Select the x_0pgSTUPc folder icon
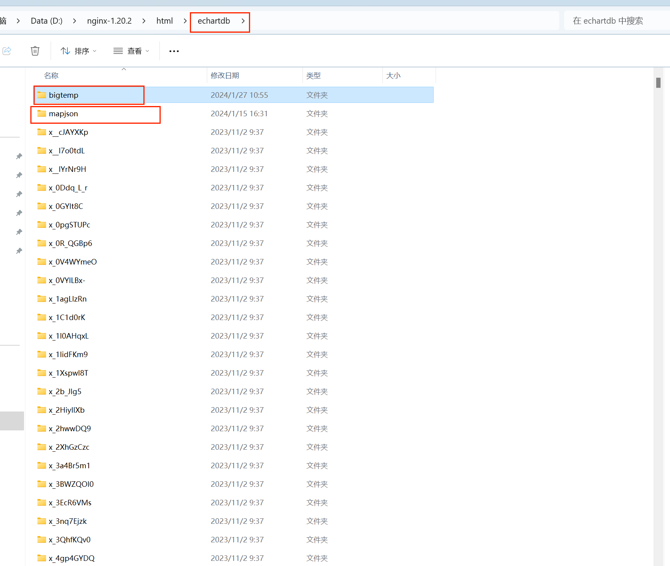 coord(42,225)
